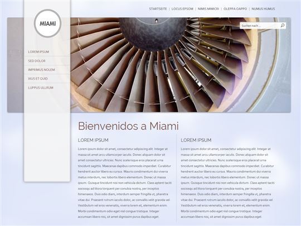The width and height of the screenshot is (301, 226).
Task: Click the magnifier search icon
Action: [x=283, y=25]
